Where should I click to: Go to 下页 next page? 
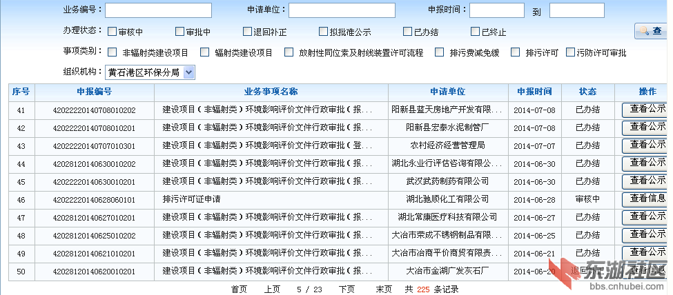tap(347, 289)
